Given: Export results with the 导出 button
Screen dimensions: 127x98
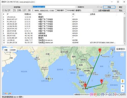Looking at the screenshot, I should pos(121,10).
